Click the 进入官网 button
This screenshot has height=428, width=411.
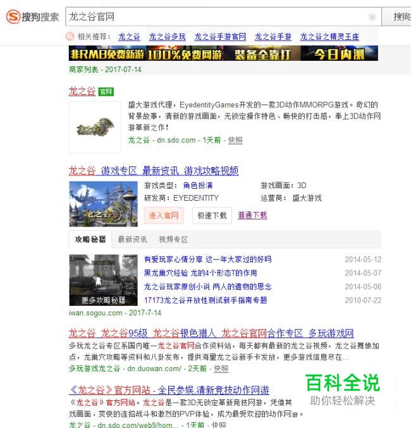tap(164, 215)
